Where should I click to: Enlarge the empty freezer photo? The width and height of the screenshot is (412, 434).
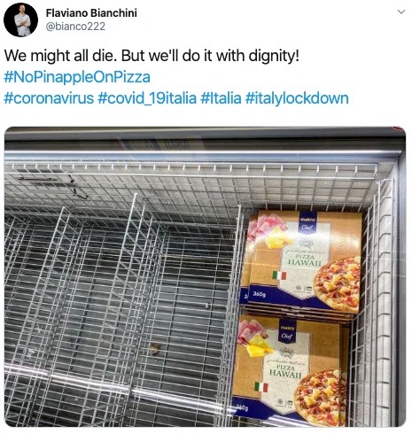pyautogui.click(x=205, y=276)
